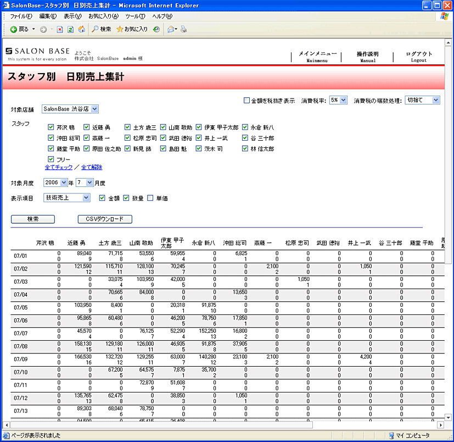
Task: Click the 07/01 date row label
Action: (x=20, y=256)
